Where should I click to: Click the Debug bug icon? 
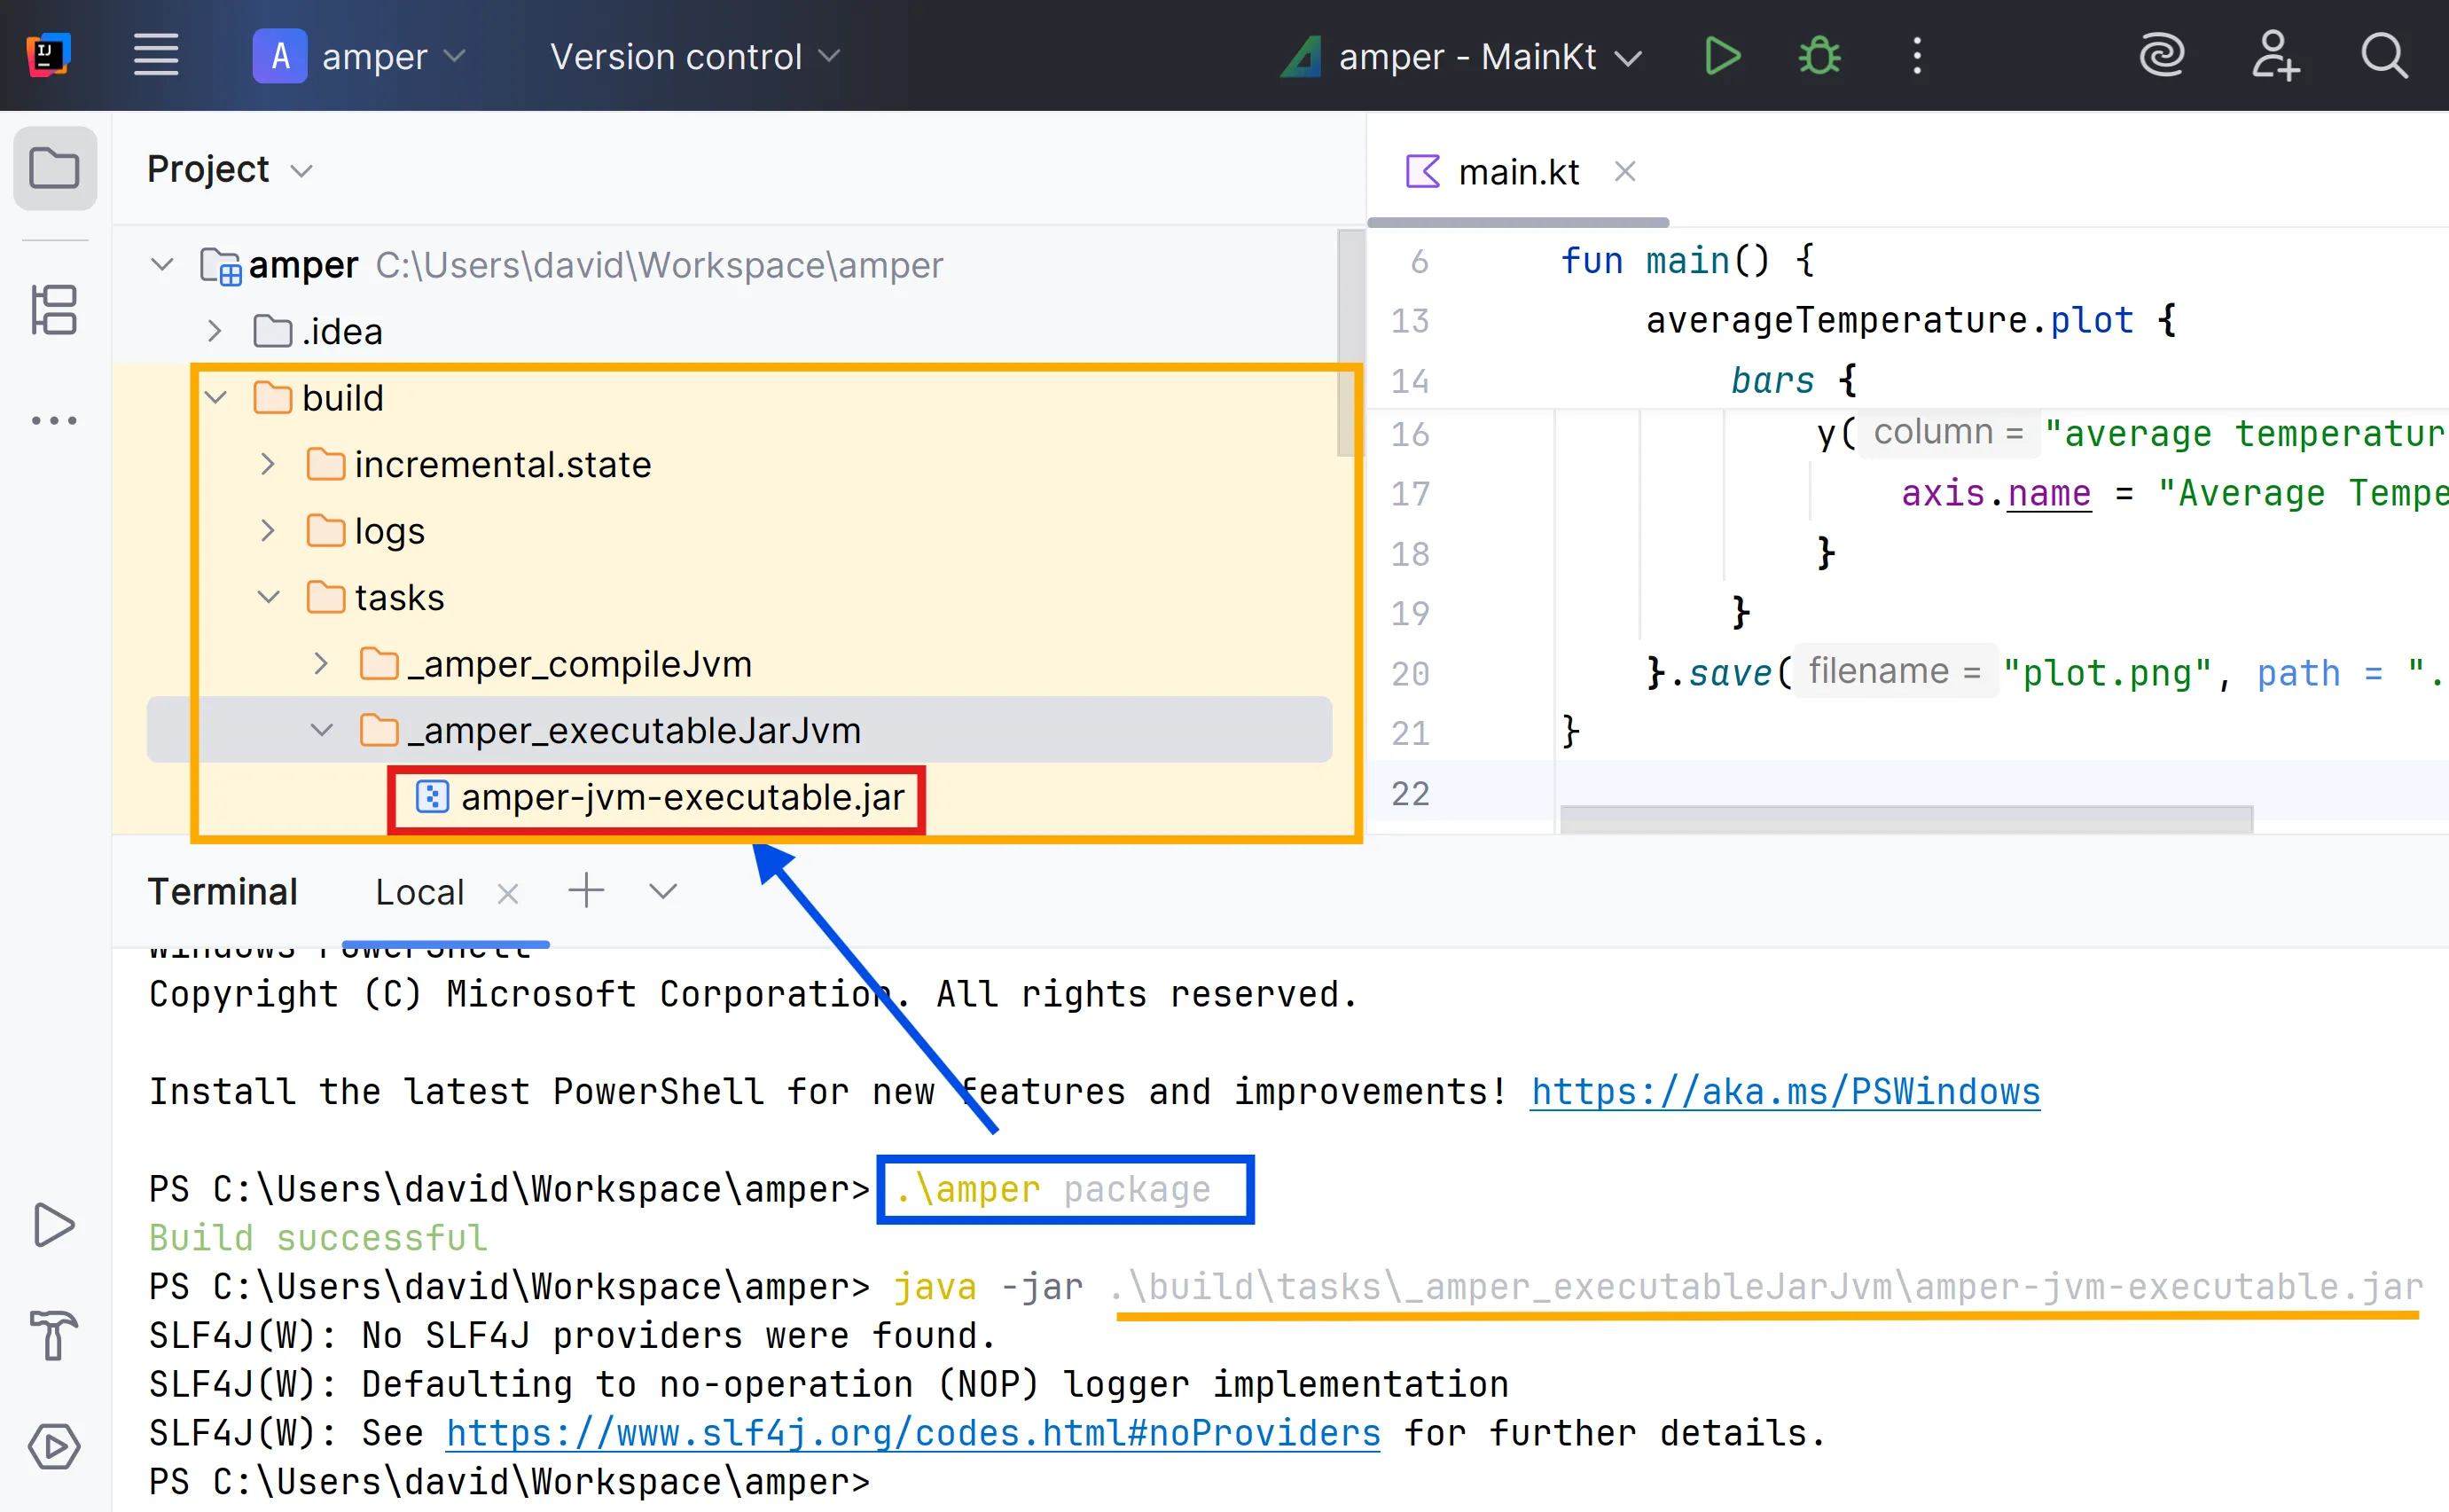pos(1819,56)
